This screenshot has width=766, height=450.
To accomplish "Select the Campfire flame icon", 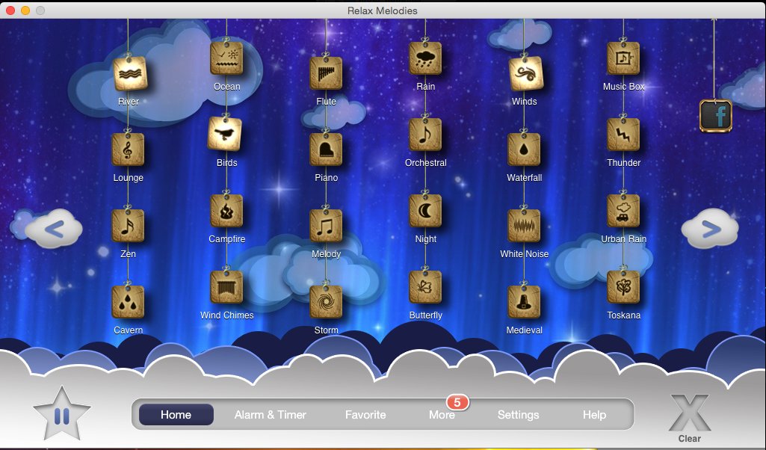I will pyautogui.click(x=226, y=211).
